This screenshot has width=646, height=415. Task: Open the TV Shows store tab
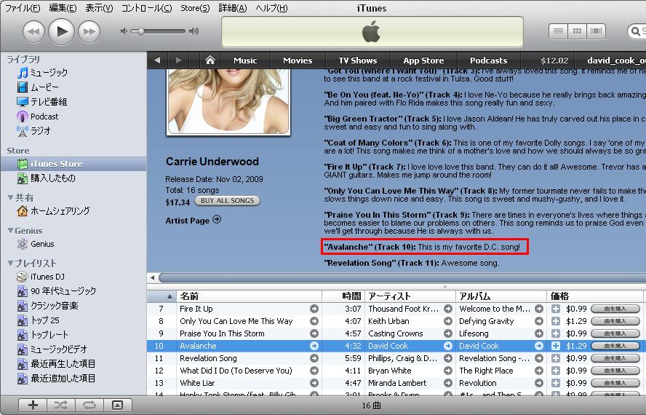click(x=358, y=60)
